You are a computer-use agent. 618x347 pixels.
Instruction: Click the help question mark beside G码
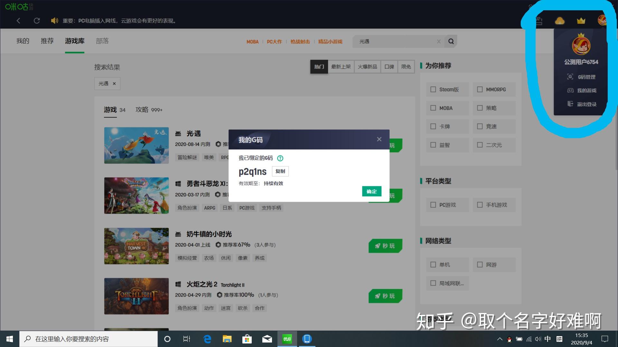pos(280,158)
